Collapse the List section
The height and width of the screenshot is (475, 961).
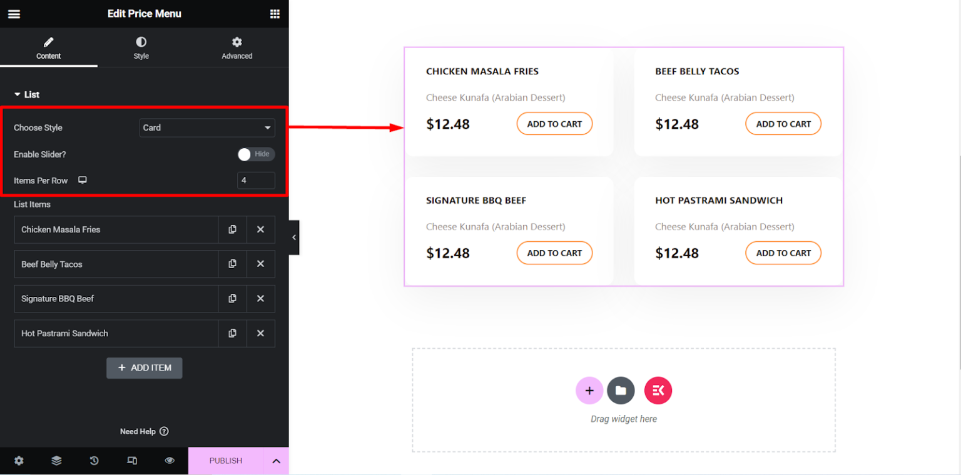pos(26,94)
